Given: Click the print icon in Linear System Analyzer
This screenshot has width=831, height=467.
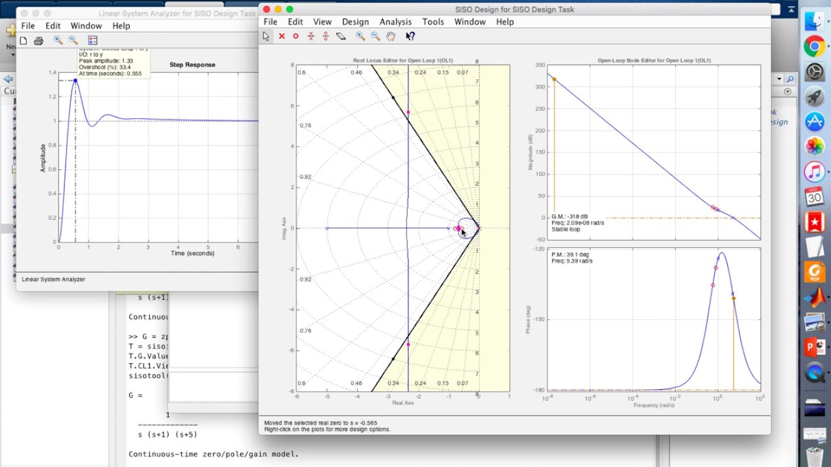Looking at the screenshot, I should click(38, 40).
